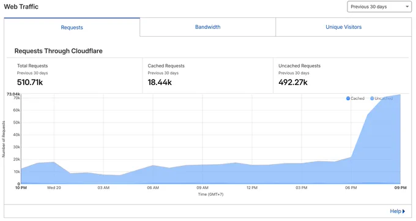Click the Requests Through Cloudflare heading
The height and width of the screenshot is (221, 416).
58,51
